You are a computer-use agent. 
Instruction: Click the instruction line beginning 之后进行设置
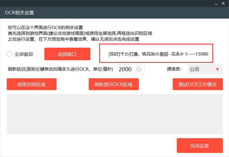coord(74,39)
